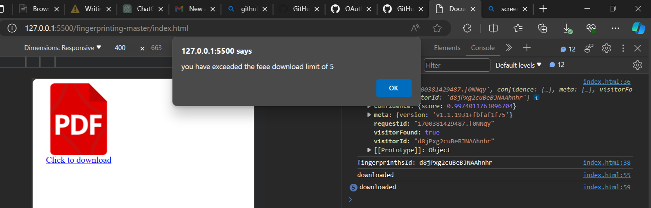Open the DevTools customize three-dot menu
The image size is (651, 208).
point(623,48)
